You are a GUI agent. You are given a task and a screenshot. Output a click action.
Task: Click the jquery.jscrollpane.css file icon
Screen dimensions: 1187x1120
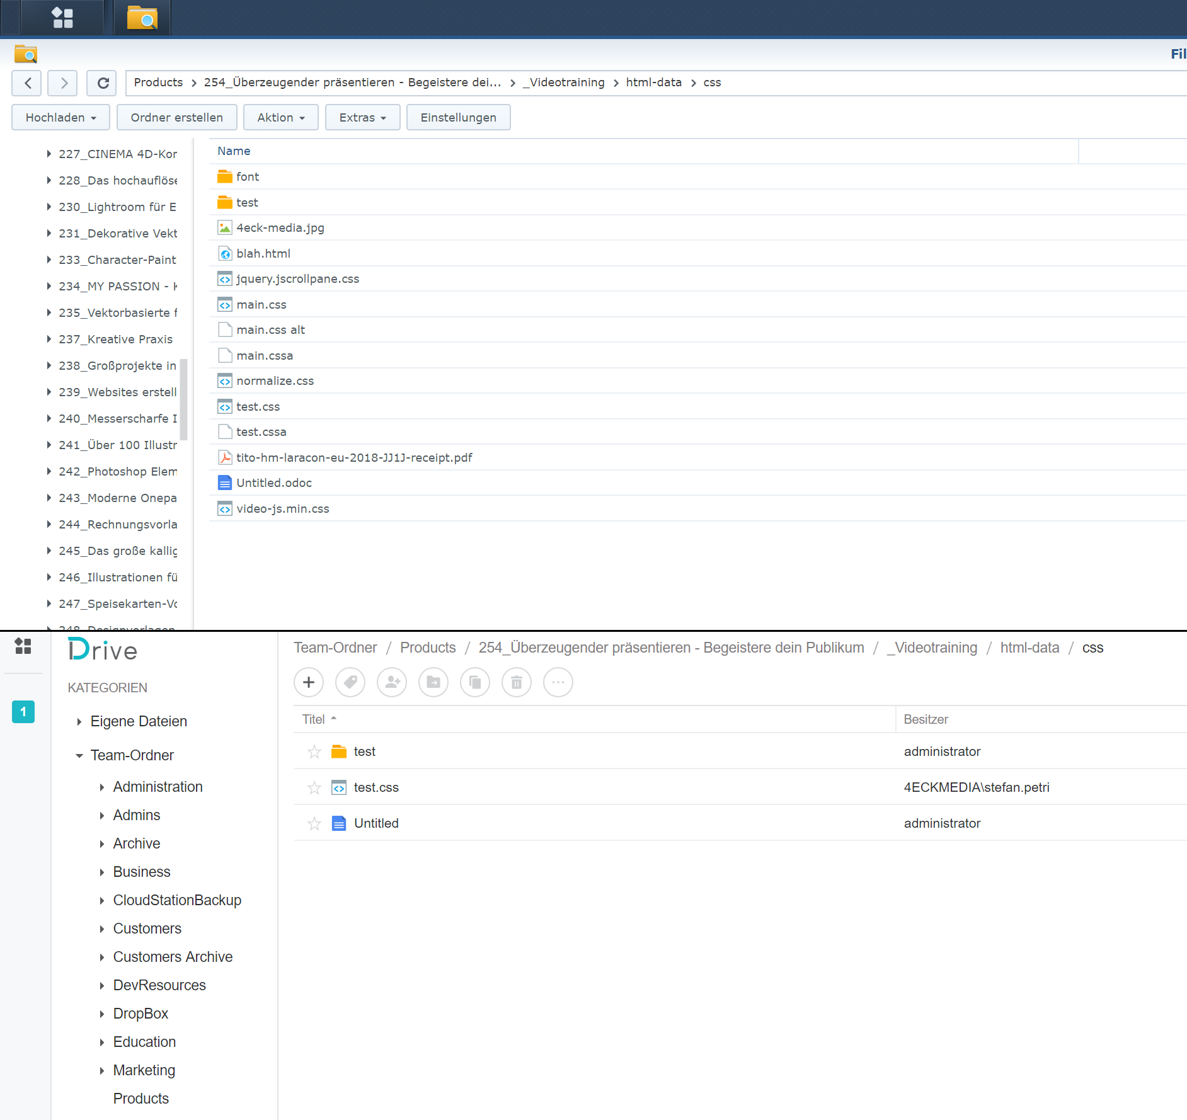click(224, 278)
